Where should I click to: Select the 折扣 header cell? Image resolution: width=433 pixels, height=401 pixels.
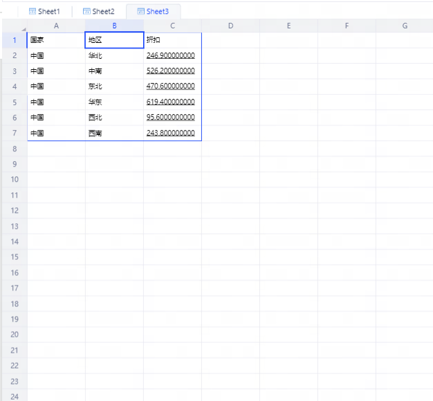pyautogui.click(x=172, y=39)
